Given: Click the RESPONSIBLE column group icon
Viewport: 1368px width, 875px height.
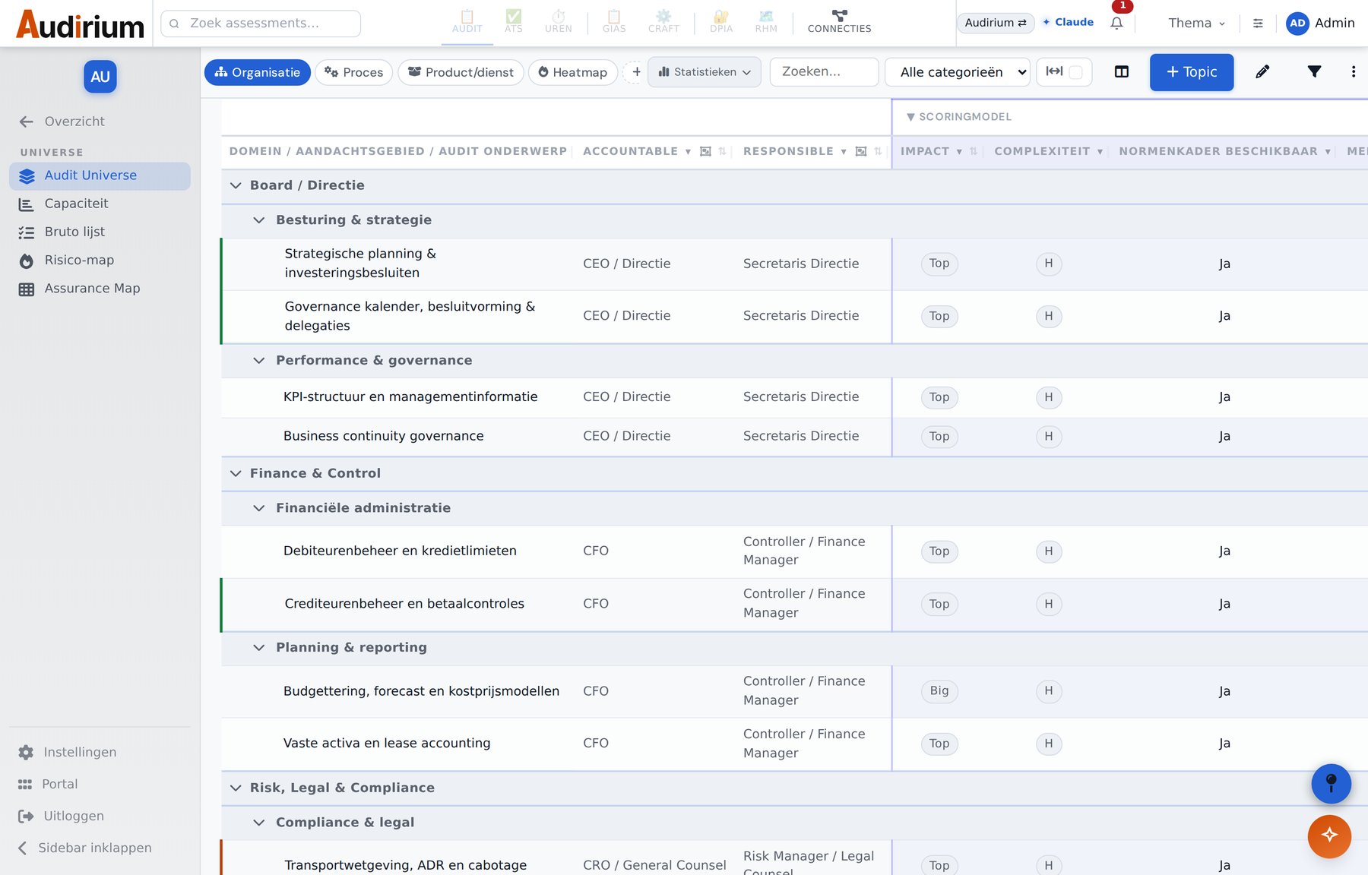Looking at the screenshot, I should point(861,151).
